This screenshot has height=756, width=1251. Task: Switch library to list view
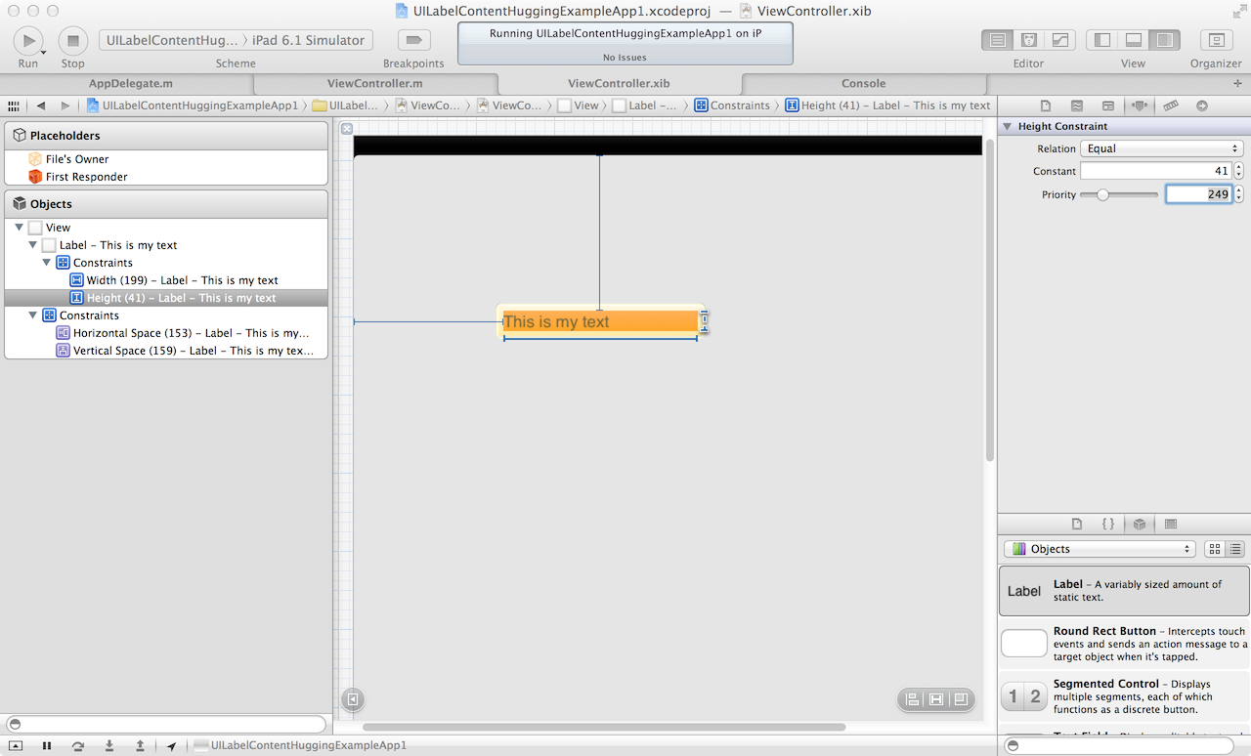(x=1235, y=549)
